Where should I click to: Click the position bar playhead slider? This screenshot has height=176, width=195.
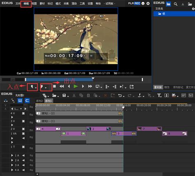93,78
